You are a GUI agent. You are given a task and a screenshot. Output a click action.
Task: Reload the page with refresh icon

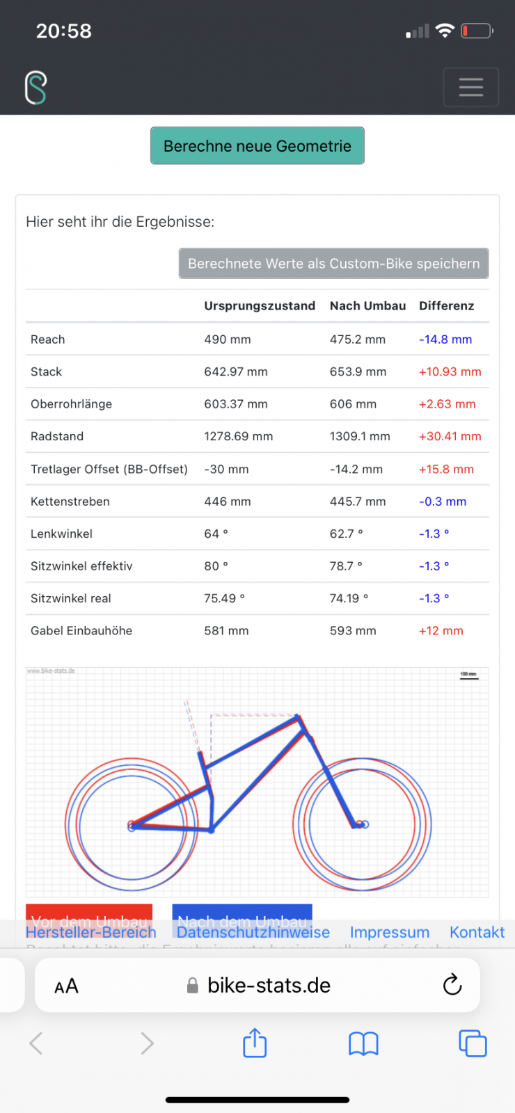click(x=452, y=984)
